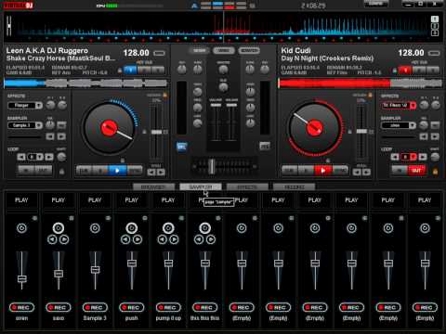Arm REC on saxo sample slot
The image size is (446, 334).
(59, 307)
